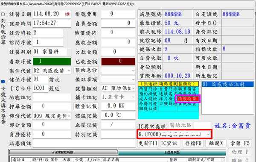
Task: Open the 就醫類別 AC 預防保健 dropdown
Action: click(x=134, y=88)
